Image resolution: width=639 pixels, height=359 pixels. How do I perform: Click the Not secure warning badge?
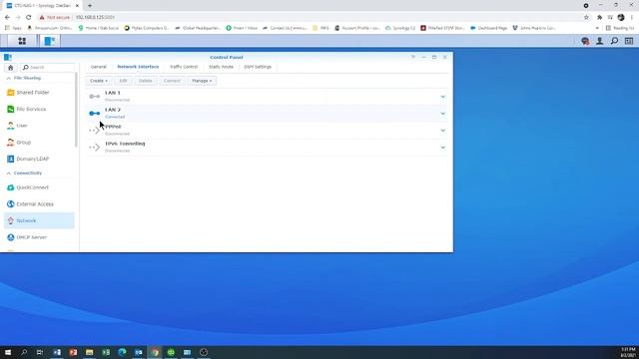(55, 18)
